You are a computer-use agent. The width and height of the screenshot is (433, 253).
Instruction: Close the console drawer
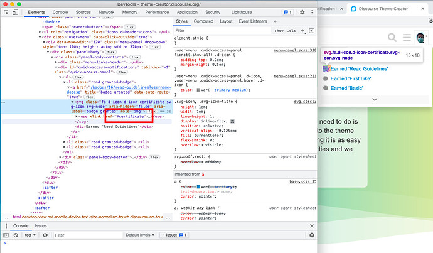tap(312, 226)
